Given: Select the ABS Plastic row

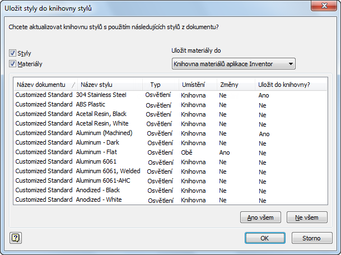Looking at the screenshot, I should click(x=90, y=105).
